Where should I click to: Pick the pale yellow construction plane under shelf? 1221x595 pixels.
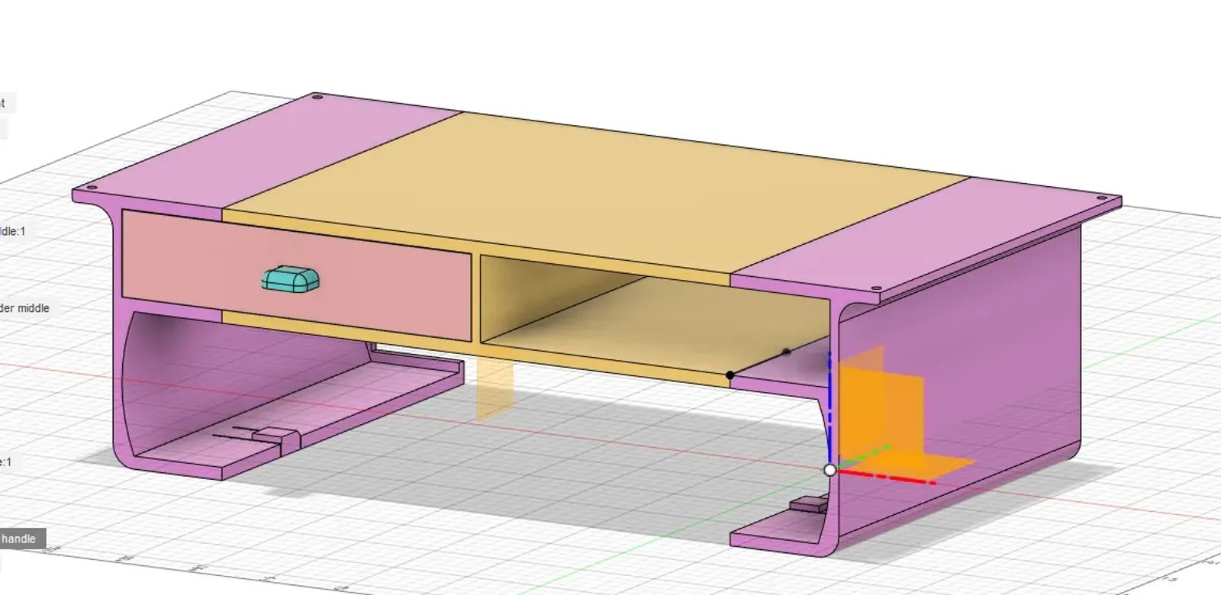495,388
